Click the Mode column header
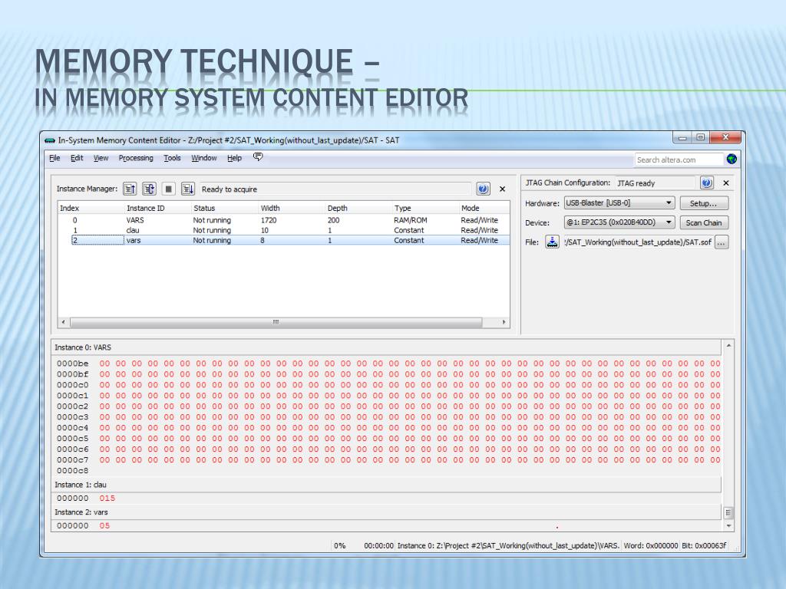This screenshot has height=589, width=786. (484, 208)
